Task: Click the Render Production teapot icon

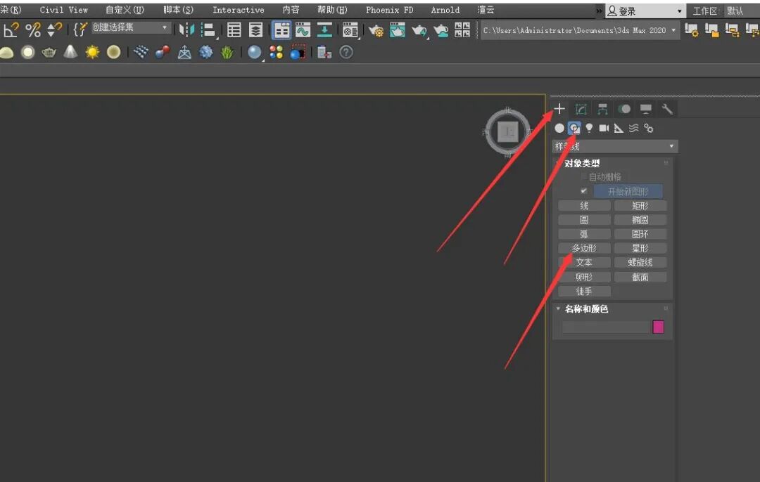Action: pos(419,31)
